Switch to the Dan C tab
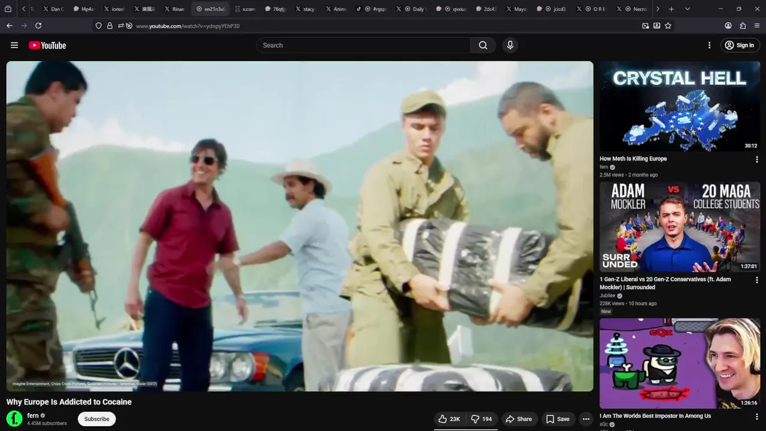This screenshot has height=431, width=766. click(x=53, y=9)
